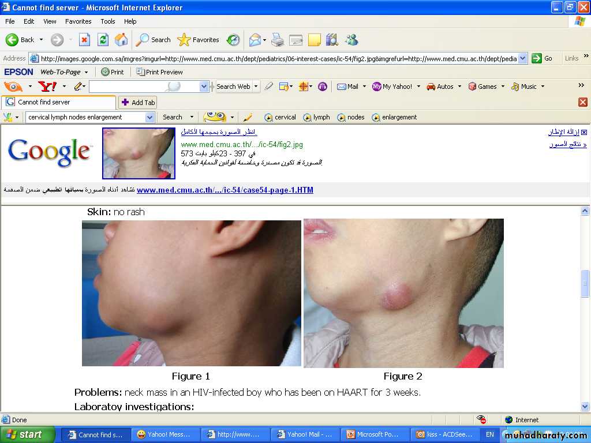591x443 pixels.
Task: Open the case54-page-1.HTM link
Action: click(225, 190)
